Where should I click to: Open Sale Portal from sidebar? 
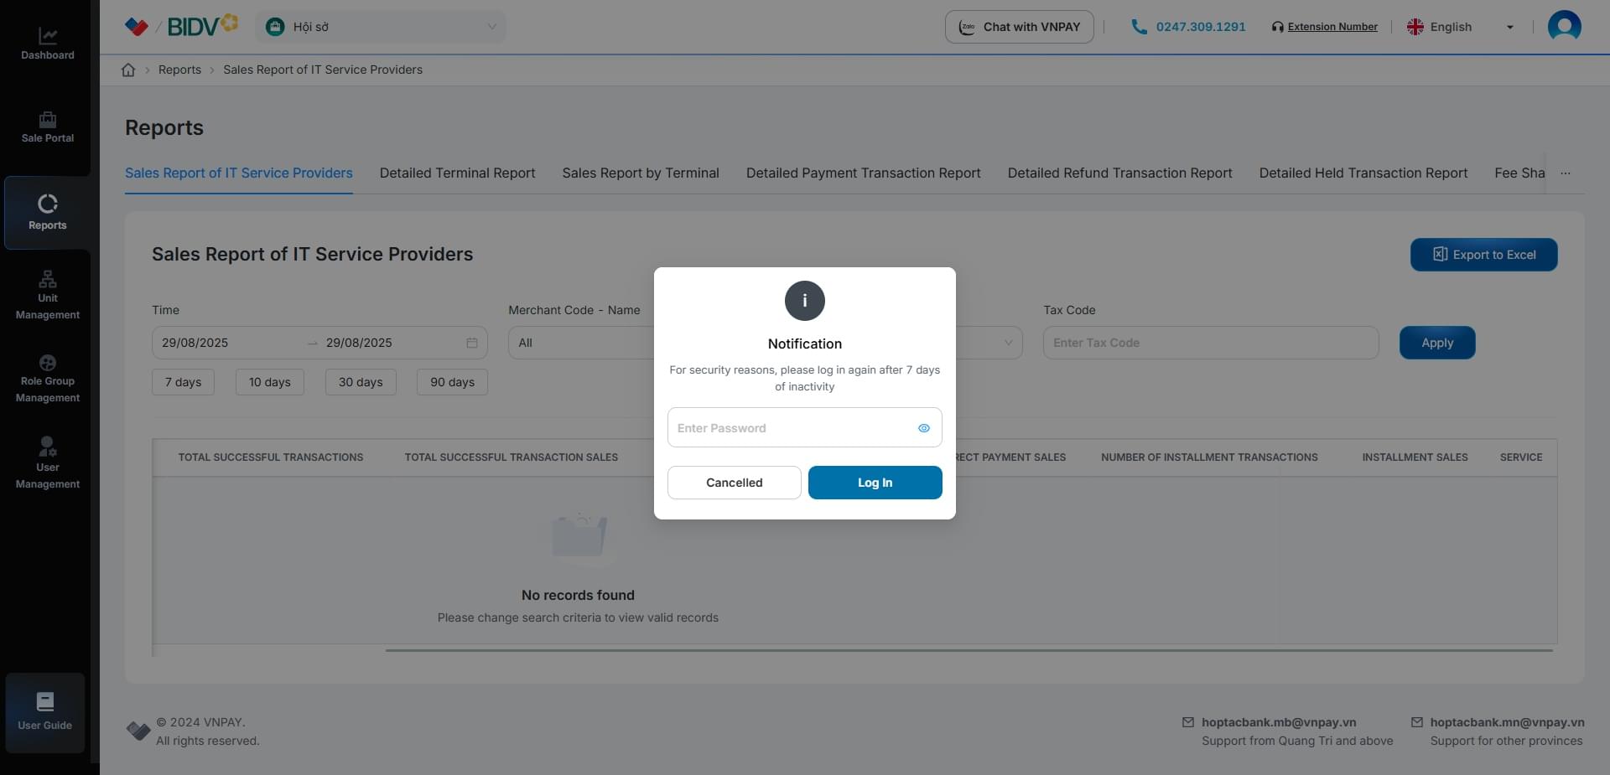[x=47, y=127]
